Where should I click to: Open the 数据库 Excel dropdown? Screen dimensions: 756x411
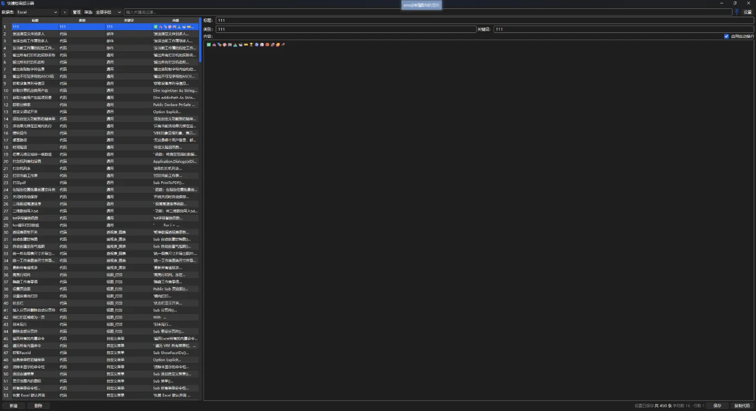[37, 12]
